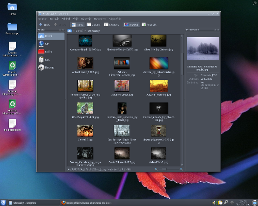The height and width of the screenshot is (206, 258).
Task: Switch to Sloupce view mode
Action: click(x=111, y=25)
